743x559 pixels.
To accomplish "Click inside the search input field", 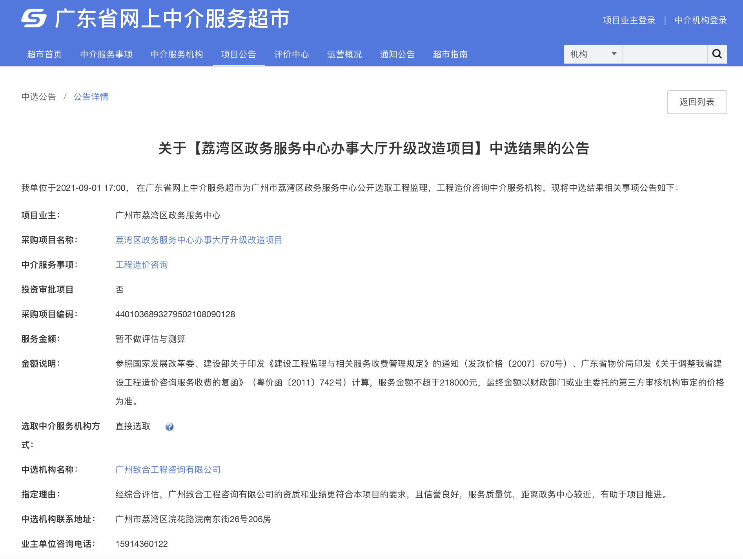I will [665, 54].
